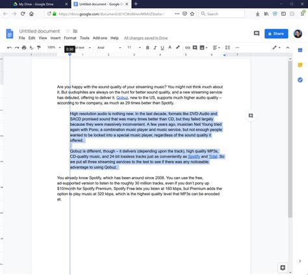Screen dimensions: 308x275
Task: Bookmark this page with star icon
Action: point(192,14)
